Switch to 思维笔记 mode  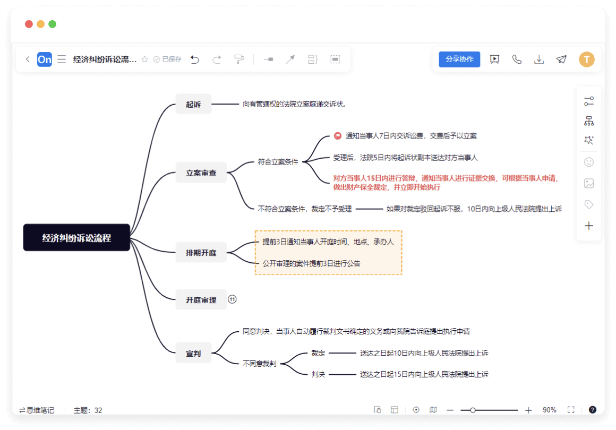pos(37,410)
